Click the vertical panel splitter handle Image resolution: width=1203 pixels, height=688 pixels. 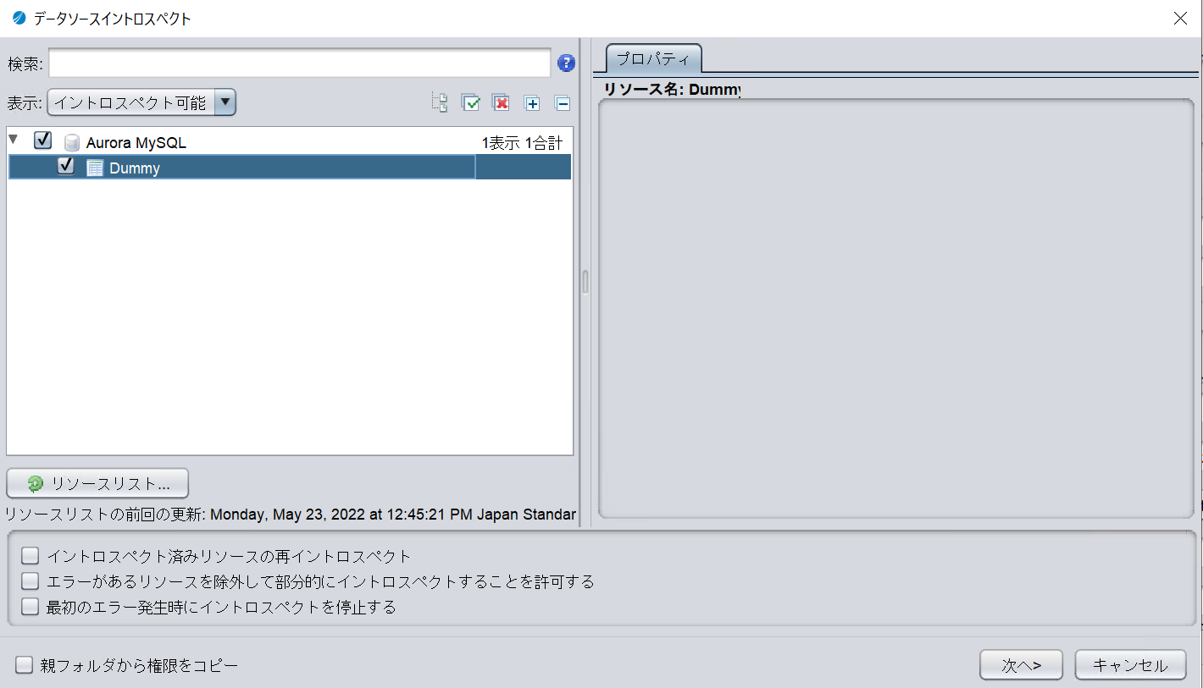[x=585, y=282]
